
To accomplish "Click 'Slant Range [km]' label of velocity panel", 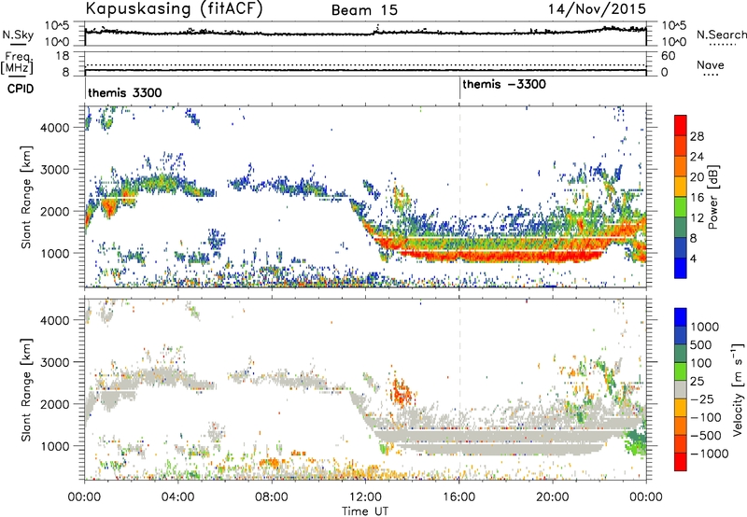I will tap(26, 389).
